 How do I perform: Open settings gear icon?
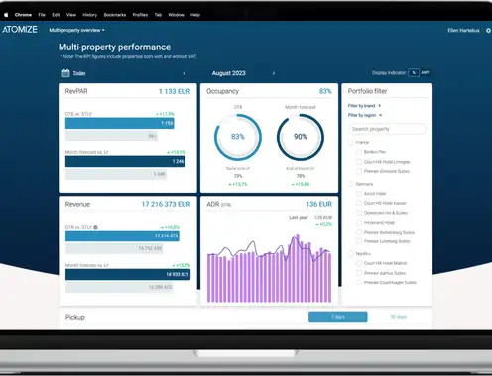(x=488, y=30)
